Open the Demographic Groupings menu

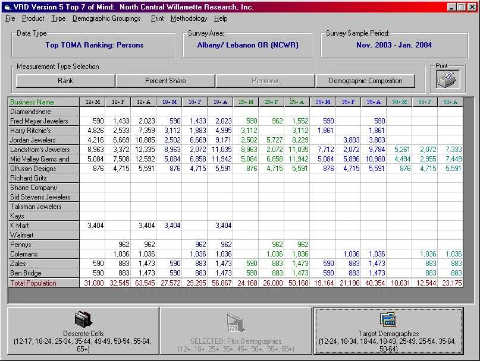(x=106, y=18)
